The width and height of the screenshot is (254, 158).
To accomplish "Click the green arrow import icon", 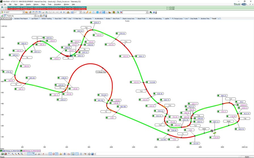I will (x=118, y=12).
